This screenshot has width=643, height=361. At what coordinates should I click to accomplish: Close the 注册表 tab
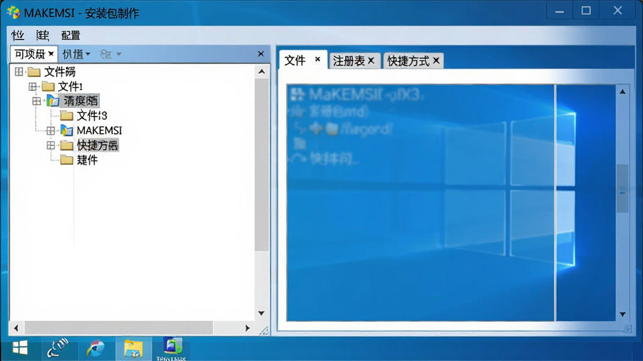371,61
